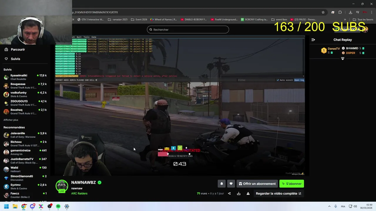
Task: Click the report warning triangle icon
Action: click(x=248, y=193)
